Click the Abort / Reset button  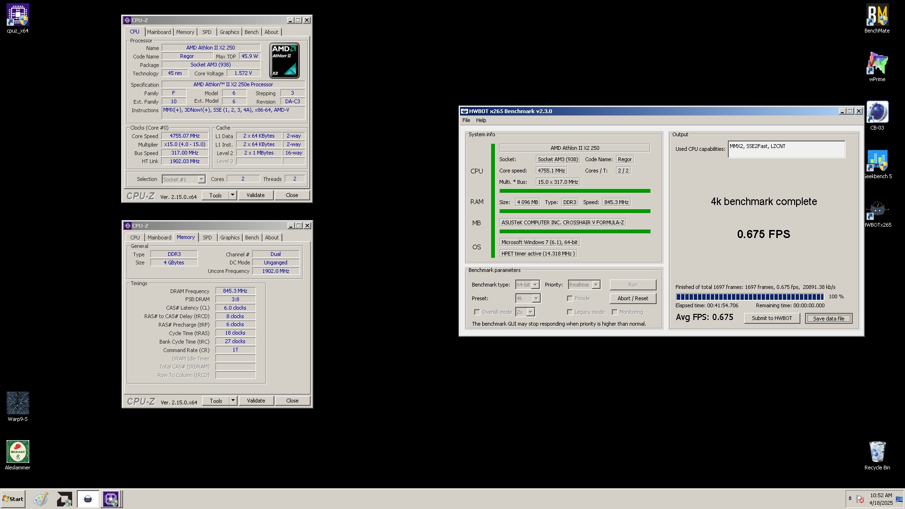(633, 298)
